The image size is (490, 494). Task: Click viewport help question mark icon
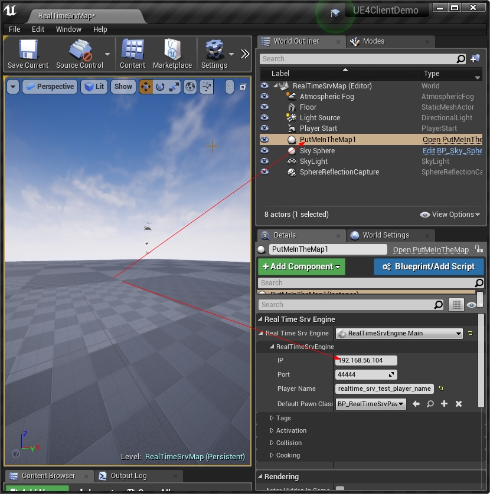coord(16,453)
